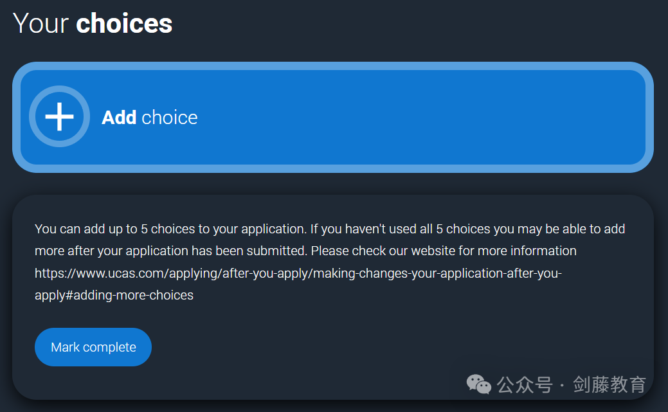Click the 'apply#adding-more-choices' link text
The height and width of the screenshot is (412, 668).
pyautogui.click(x=114, y=295)
